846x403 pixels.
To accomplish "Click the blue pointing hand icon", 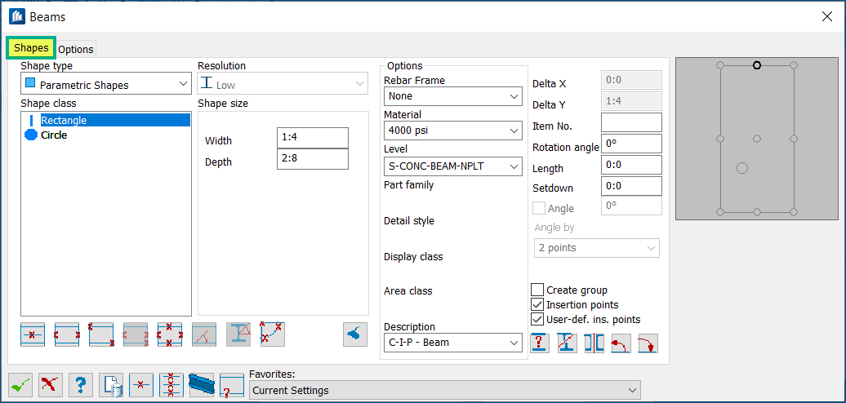I will click(x=355, y=334).
